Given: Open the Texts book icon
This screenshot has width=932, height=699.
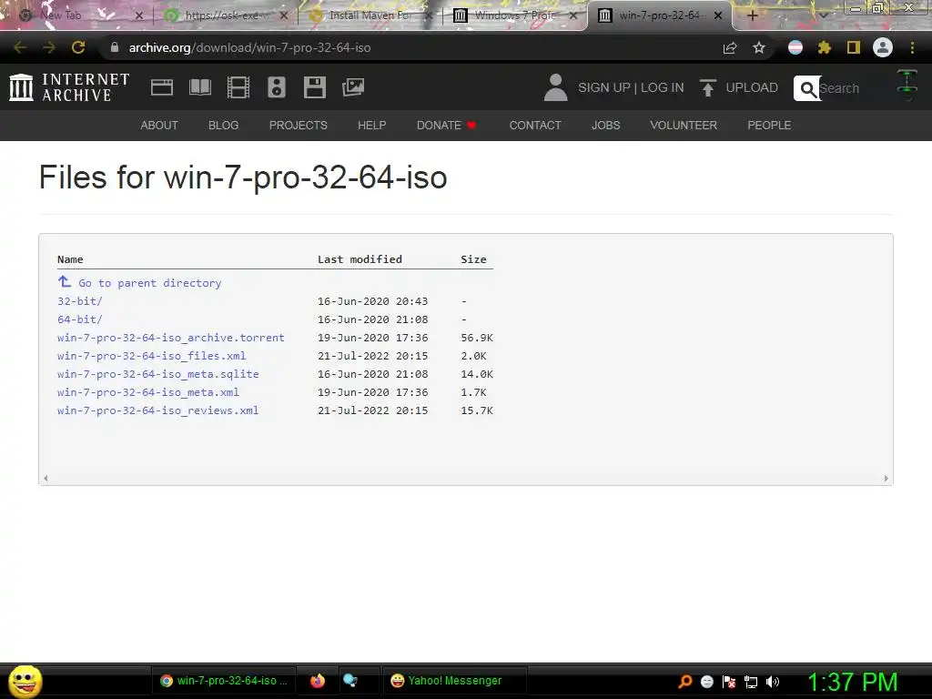Looking at the screenshot, I should click(x=199, y=87).
